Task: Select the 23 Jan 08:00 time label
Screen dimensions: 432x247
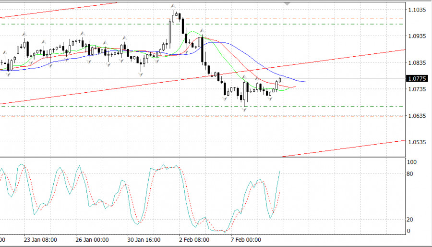Action: 40,240
